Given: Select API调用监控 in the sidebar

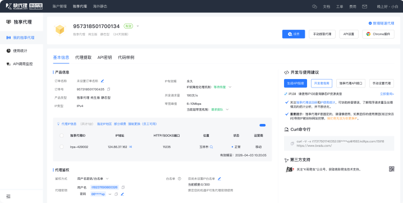Looking at the screenshot, I should [x=21, y=64].
